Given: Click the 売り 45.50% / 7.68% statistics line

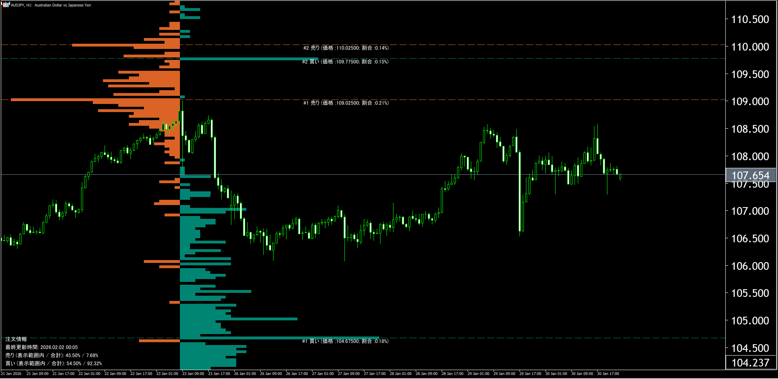Looking at the screenshot, I should [51, 356].
